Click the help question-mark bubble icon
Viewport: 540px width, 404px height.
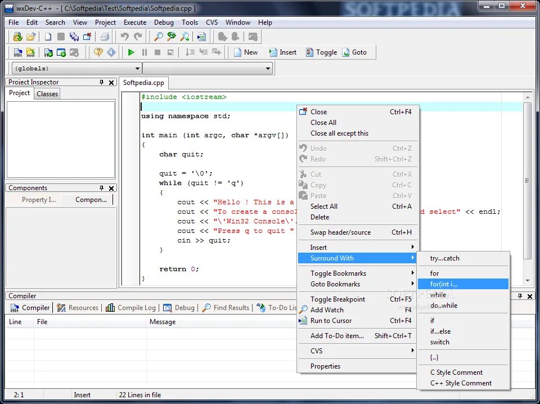98,52
